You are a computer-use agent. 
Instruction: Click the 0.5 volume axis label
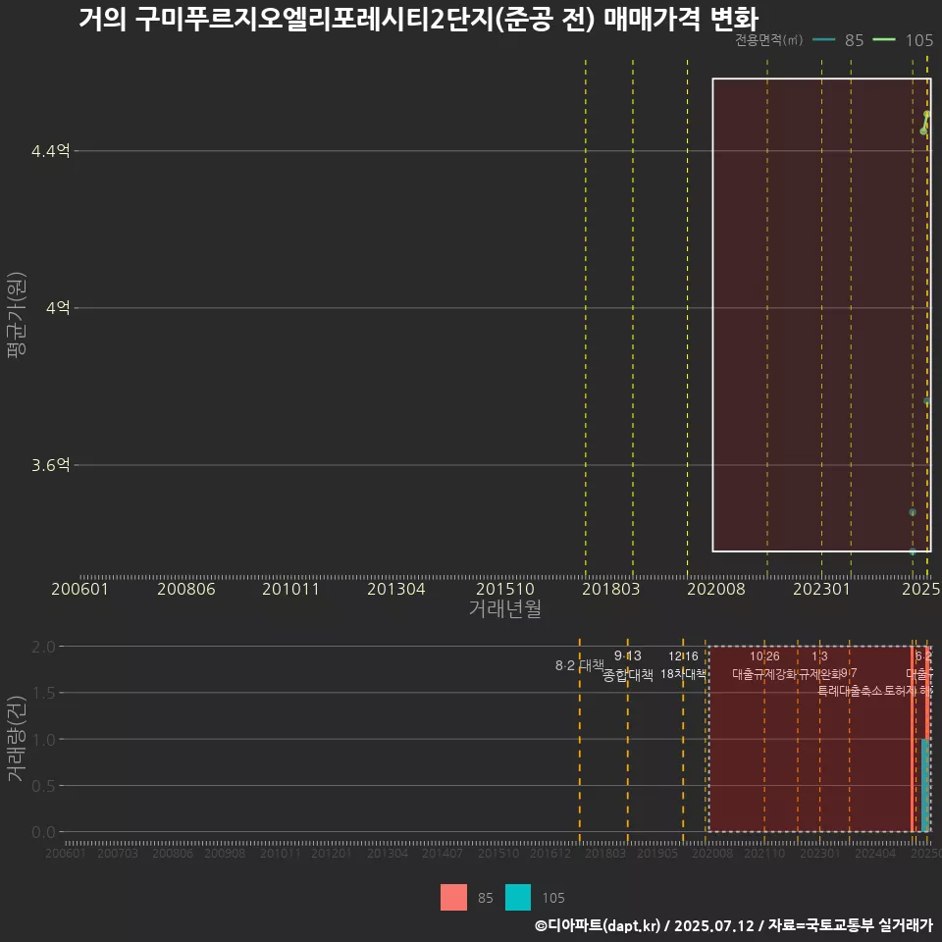point(43,786)
